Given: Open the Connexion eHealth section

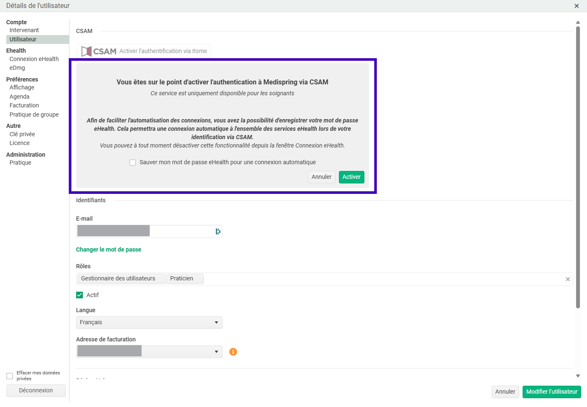Looking at the screenshot, I should pyautogui.click(x=34, y=59).
